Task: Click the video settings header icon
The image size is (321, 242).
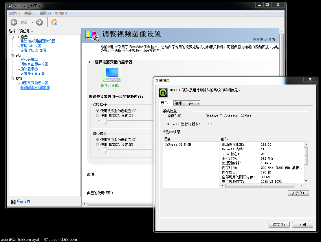Action: point(92,35)
